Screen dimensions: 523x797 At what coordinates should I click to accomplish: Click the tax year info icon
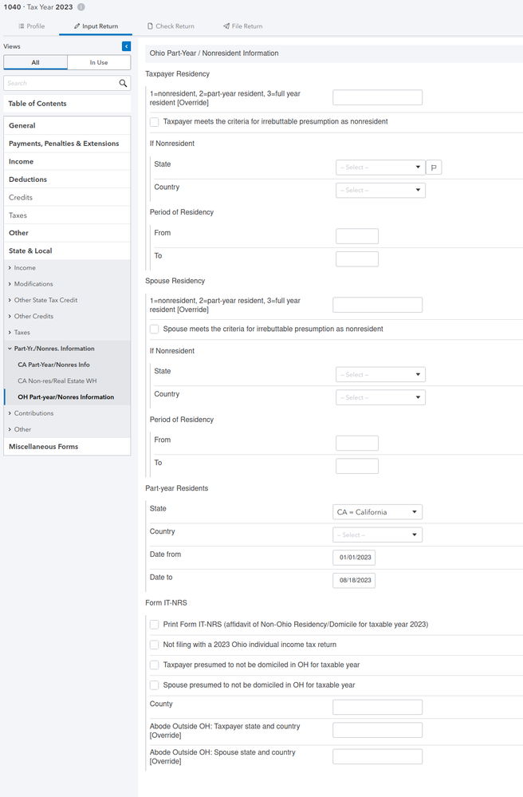click(81, 7)
